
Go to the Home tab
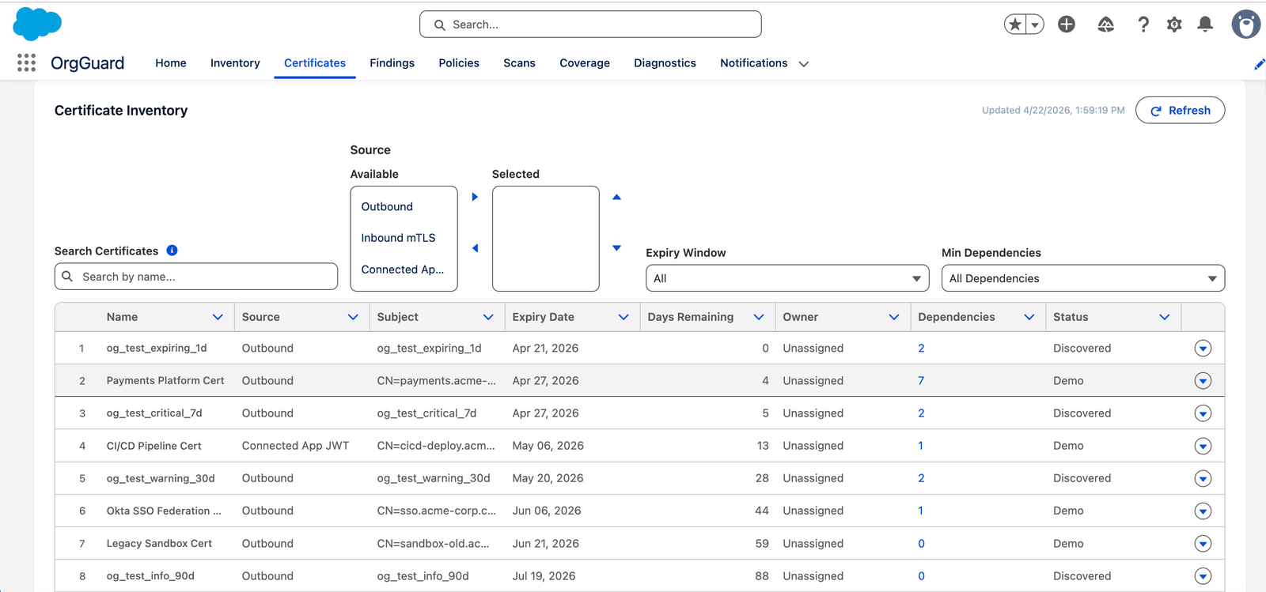pos(171,63)
